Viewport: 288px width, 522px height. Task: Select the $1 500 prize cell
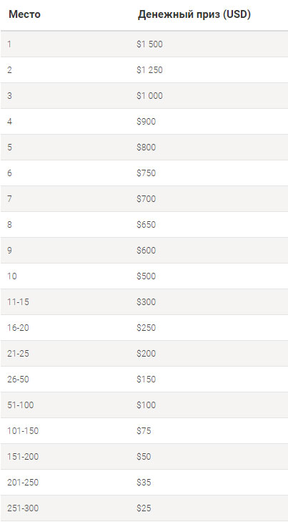[x=149, y=44]
